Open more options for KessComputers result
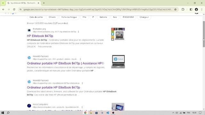Viewport: 205px width, 115px height. pyautogui.click(x=82, y=107)
